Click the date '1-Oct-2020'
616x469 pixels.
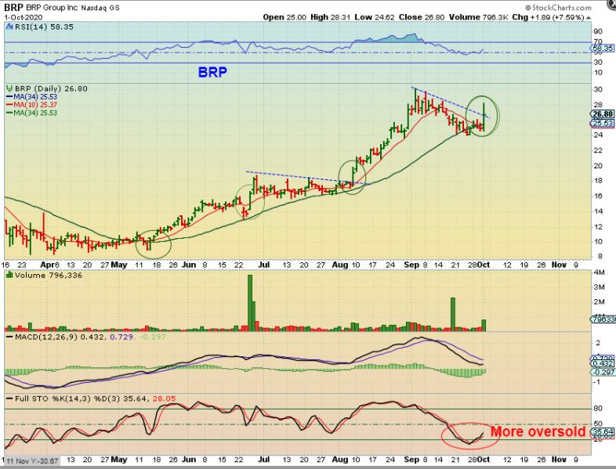click(24, 18)
